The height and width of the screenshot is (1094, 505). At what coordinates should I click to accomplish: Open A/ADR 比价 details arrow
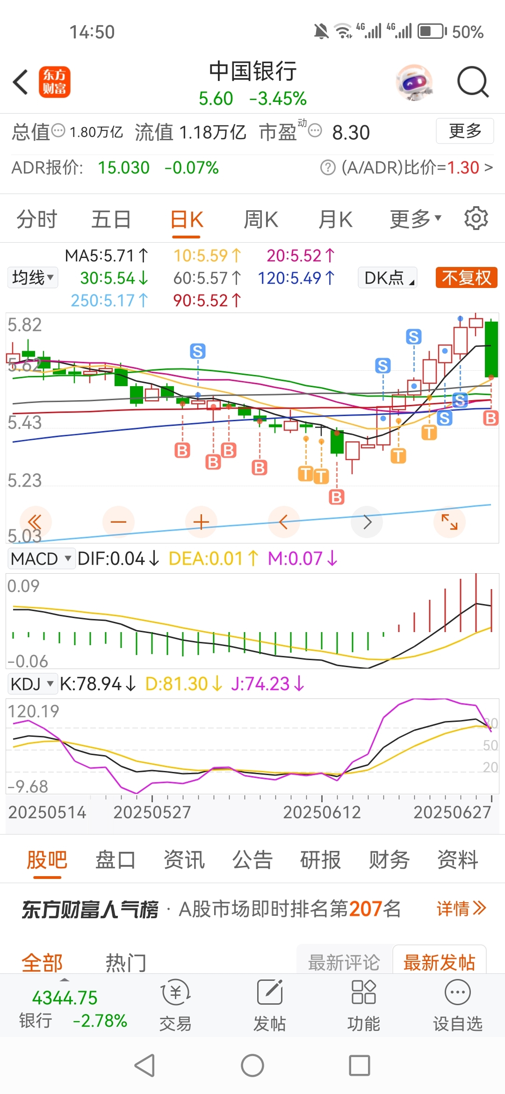[489, 167]
